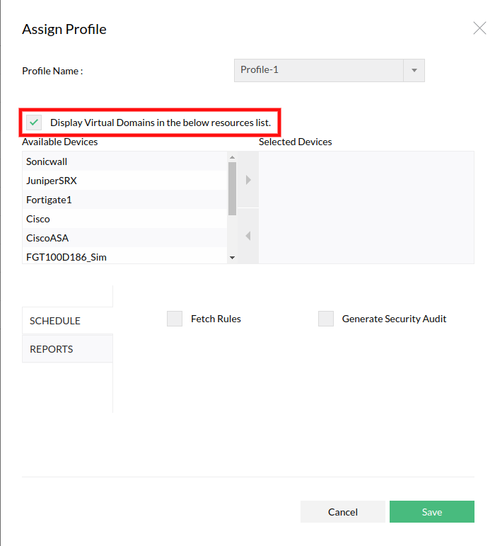
Task: Pick FGT100D186_Sim device
Action: coord(66,256)
